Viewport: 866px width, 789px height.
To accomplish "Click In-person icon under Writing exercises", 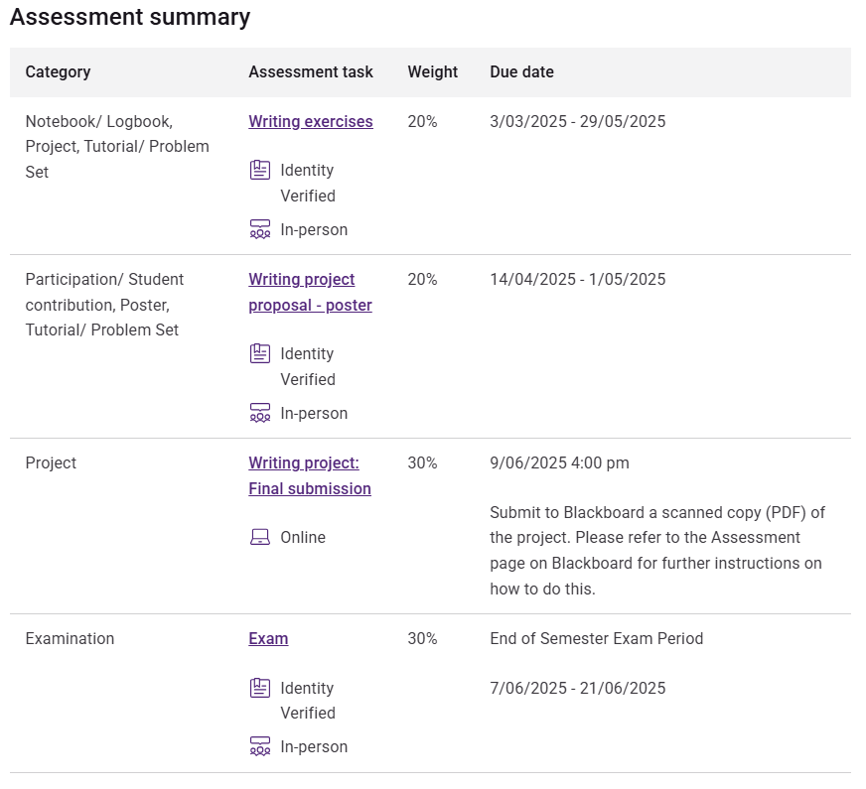I will pyautogui.click(x=259, y=230).
